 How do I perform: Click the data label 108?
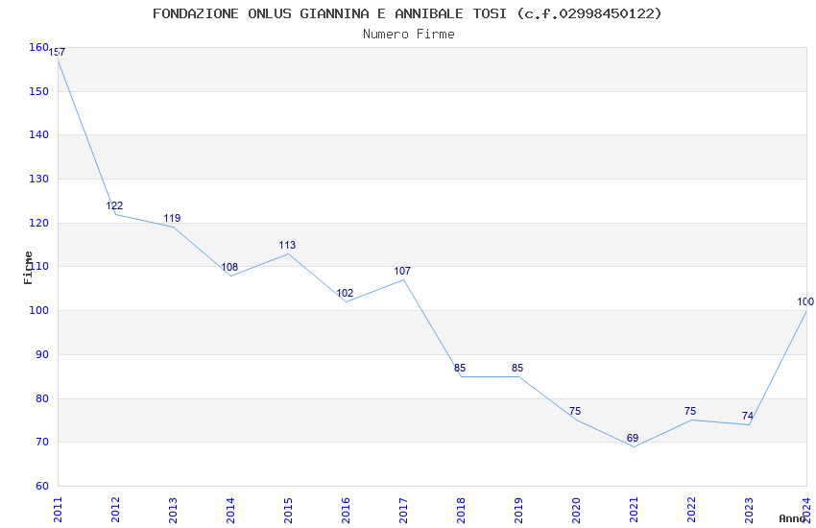229,268
